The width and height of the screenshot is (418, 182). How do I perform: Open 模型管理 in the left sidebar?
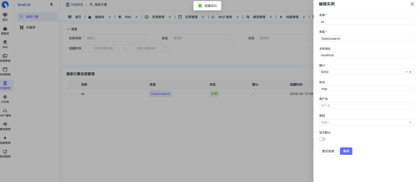coord(5,126)
